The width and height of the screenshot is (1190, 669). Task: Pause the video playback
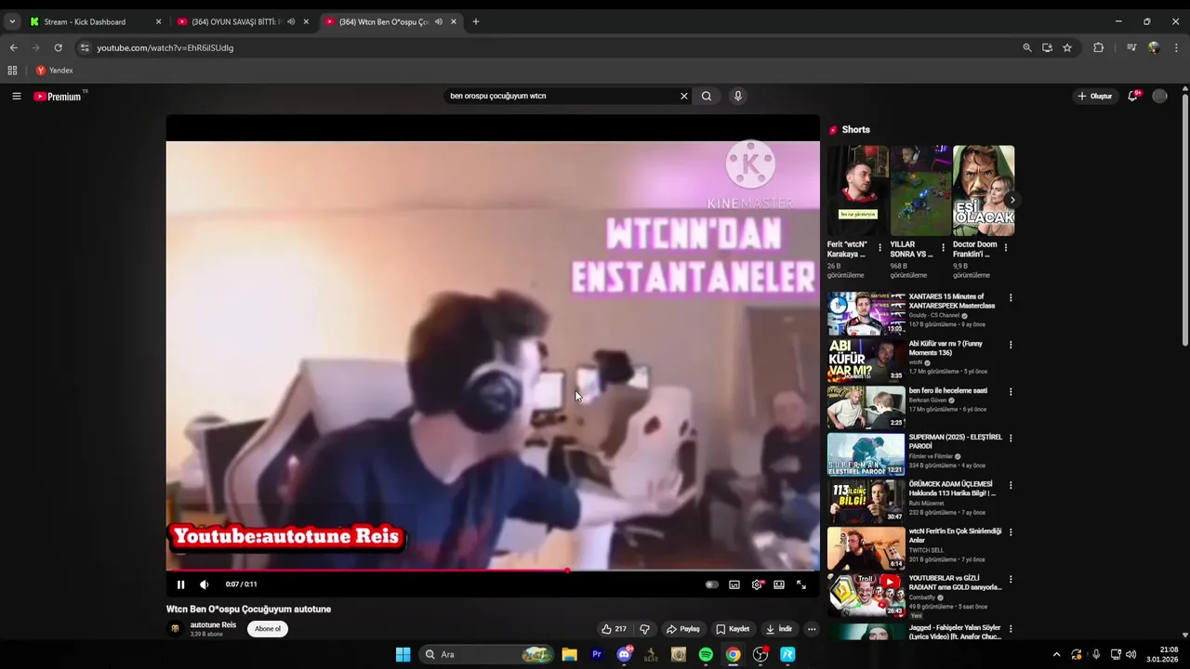click(180, 584)
